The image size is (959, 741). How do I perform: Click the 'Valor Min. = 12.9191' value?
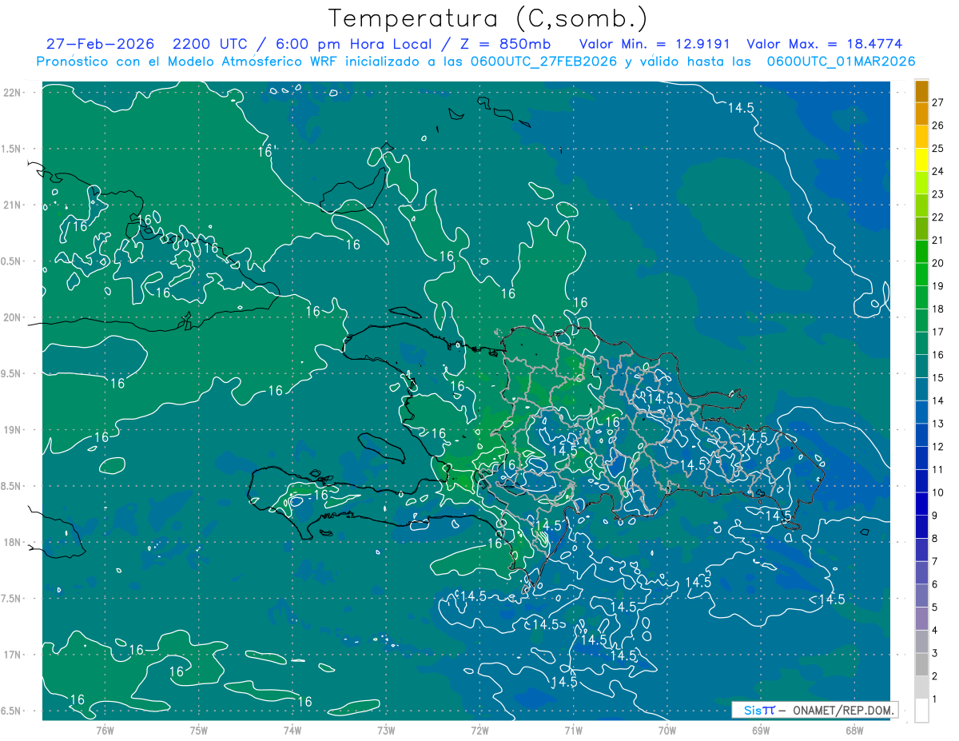pyautogui.click(x=654, y=44)
